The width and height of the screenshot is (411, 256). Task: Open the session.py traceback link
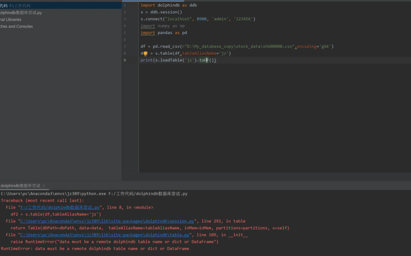107,221
